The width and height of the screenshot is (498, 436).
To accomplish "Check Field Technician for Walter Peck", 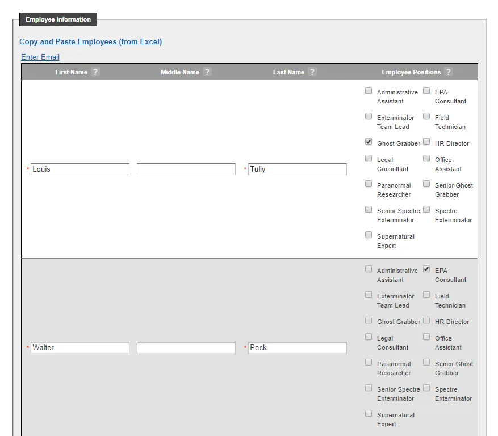I will pos(426,294).
